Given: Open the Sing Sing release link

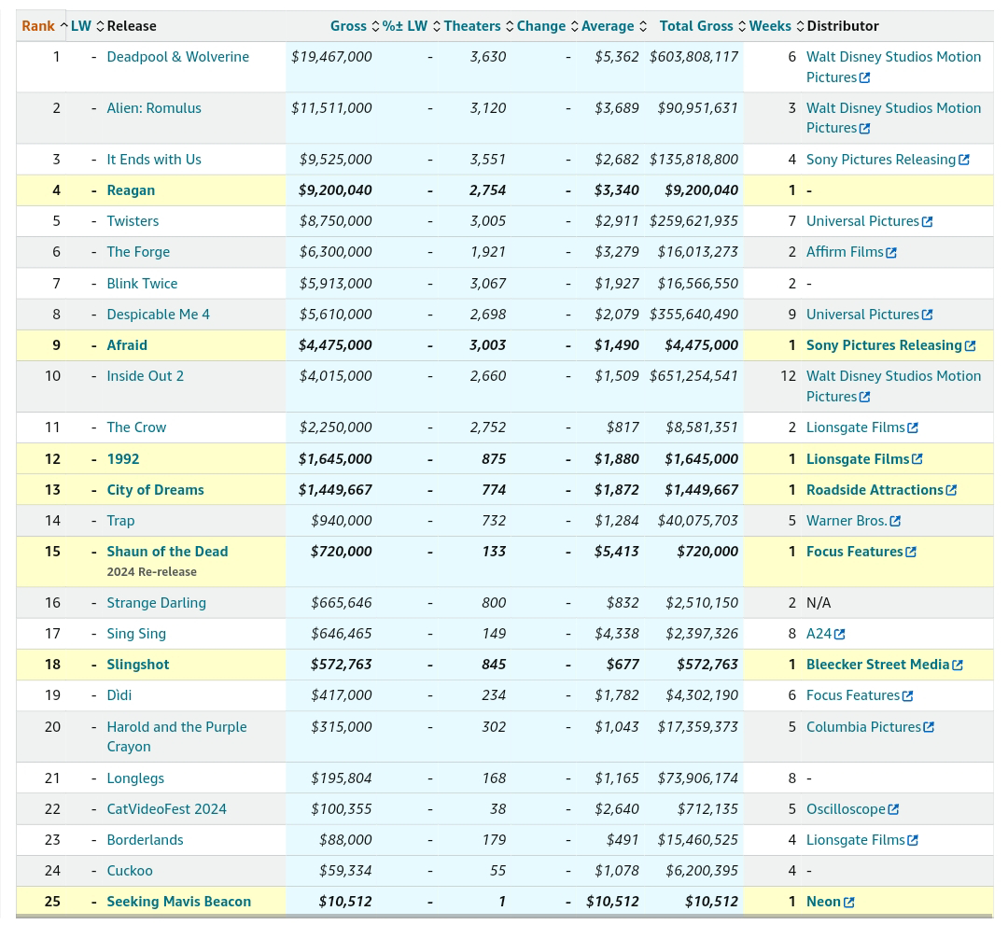Looking at the screenshot, I should pyautogui.click(x=136, y=634).
